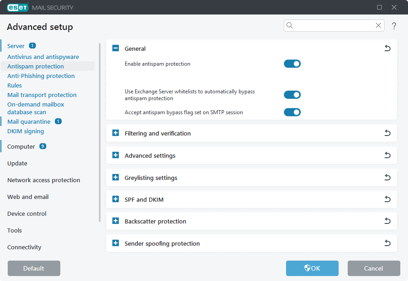Toggle Exchange Server whitelists bypass setting
The image size is (408, 281).
pos(292,95)
